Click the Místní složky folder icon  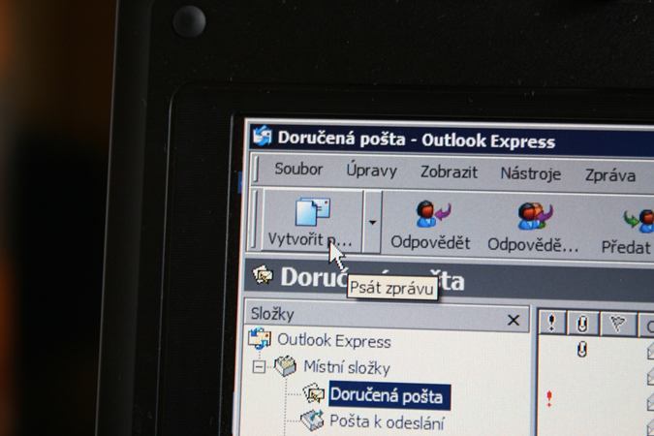pyautogui.click(x=286, y=366)
